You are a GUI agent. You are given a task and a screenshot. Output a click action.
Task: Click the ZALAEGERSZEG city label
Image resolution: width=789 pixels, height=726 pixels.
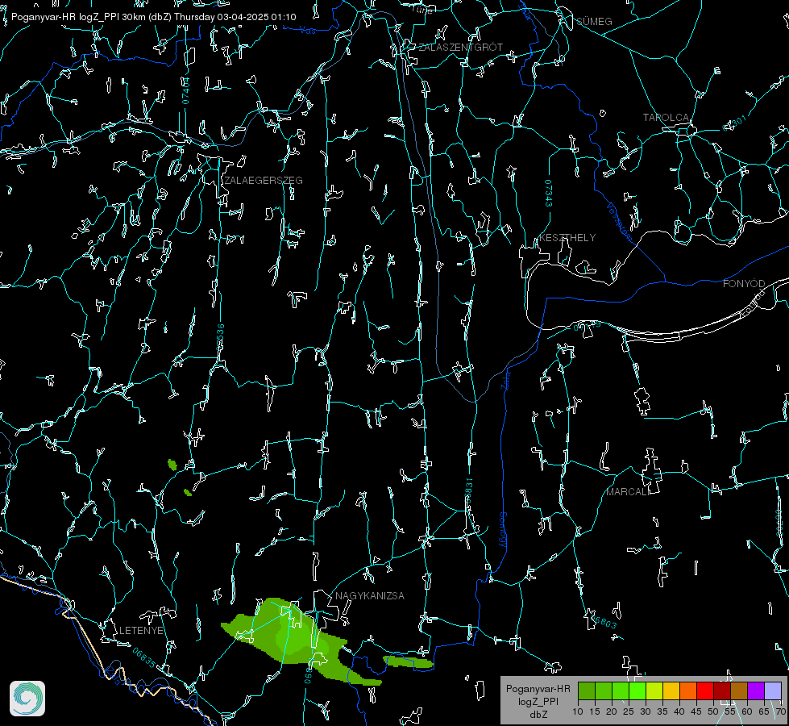pyautogui.click(x=264, y=181)
